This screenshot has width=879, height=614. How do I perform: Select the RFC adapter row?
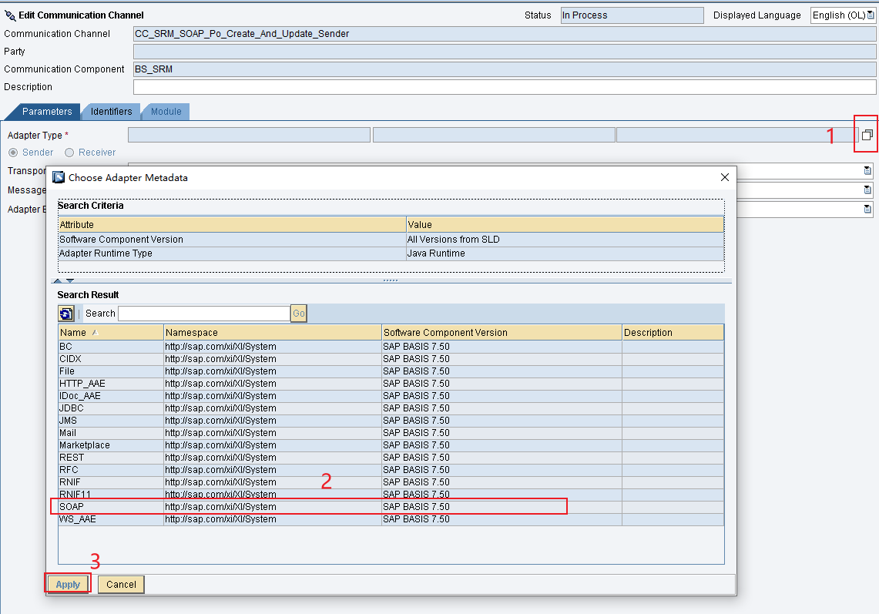tap(391, 470)
